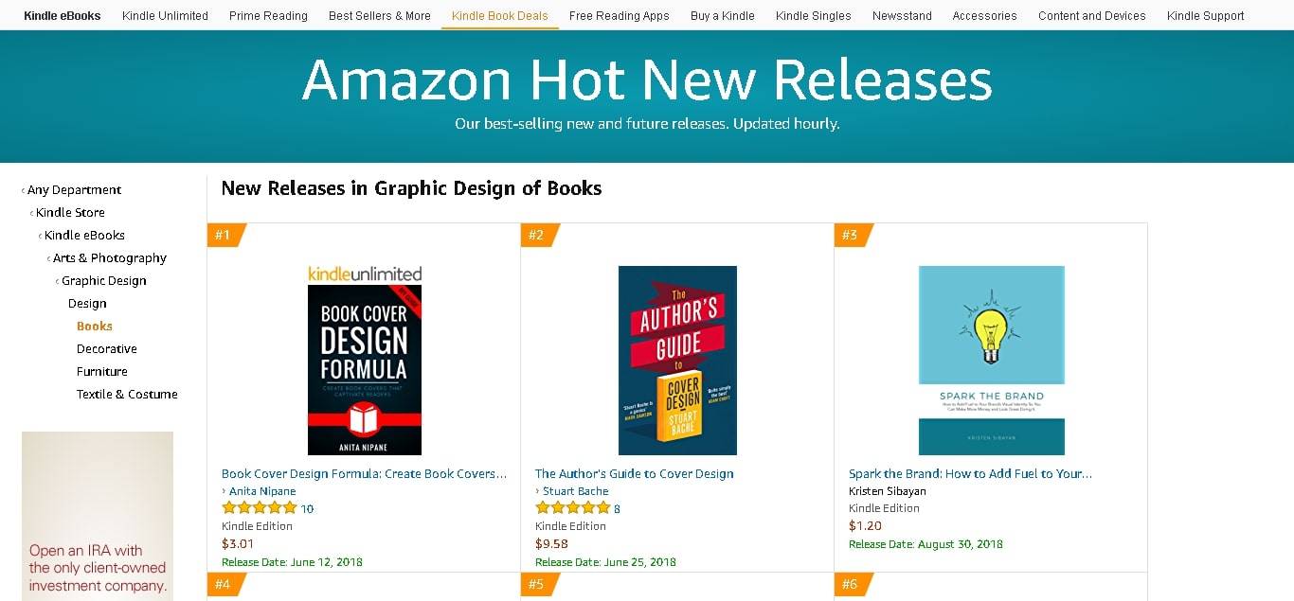Open the Spark the Brand title link
This screenshot has width=1294, height=601.
(970, 474)
